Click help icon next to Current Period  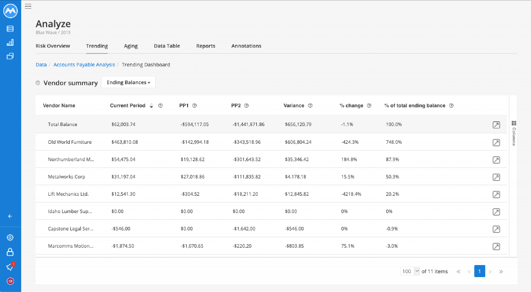[161, 106]
